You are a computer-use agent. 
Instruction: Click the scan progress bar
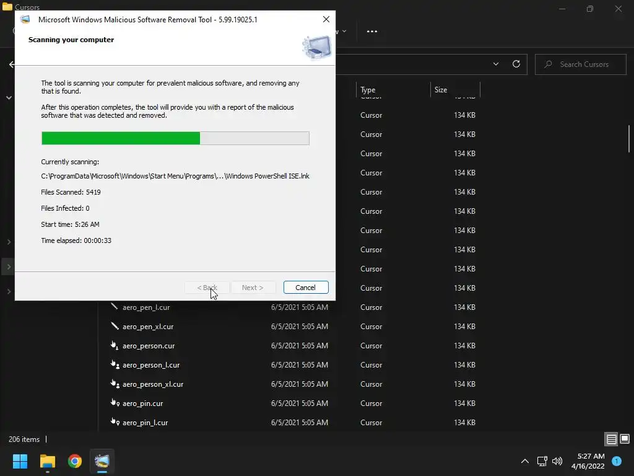[175, 138]
